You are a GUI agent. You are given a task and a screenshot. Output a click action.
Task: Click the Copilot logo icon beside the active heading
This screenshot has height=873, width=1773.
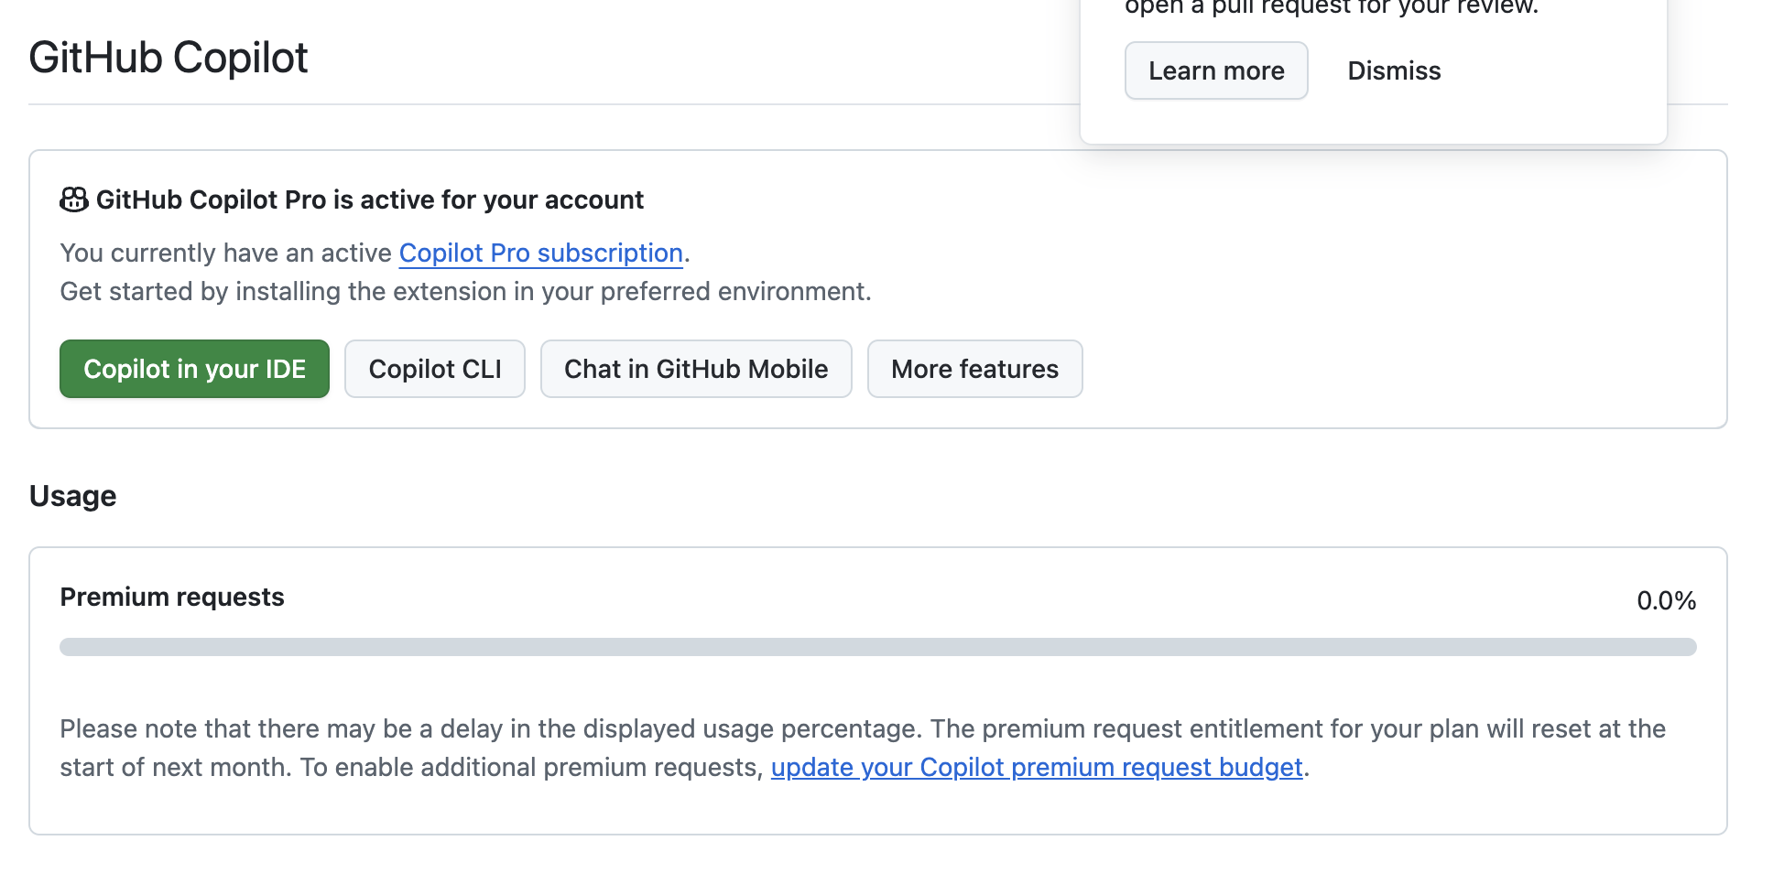tap(74, 199)
